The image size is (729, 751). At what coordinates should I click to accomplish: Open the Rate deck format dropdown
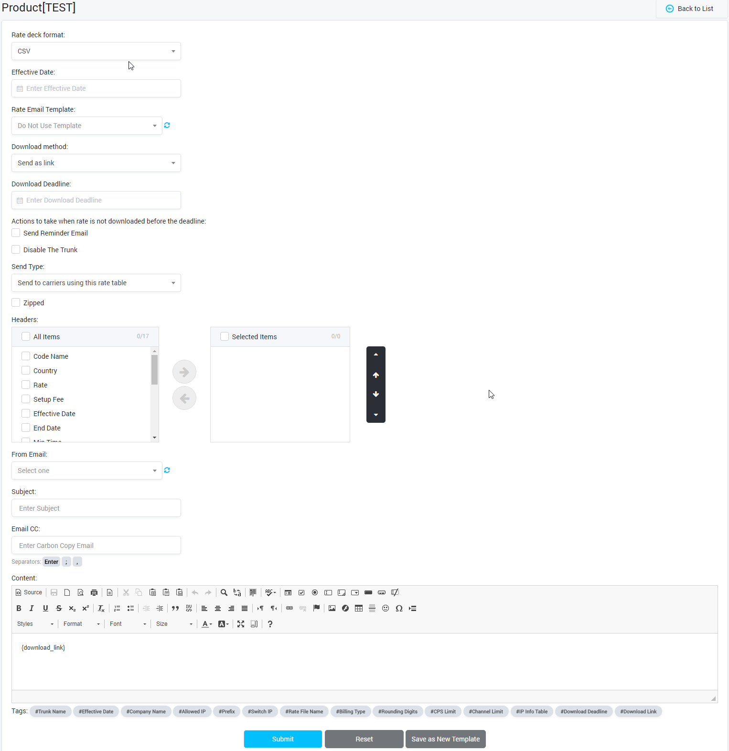(x=96, y=51)
